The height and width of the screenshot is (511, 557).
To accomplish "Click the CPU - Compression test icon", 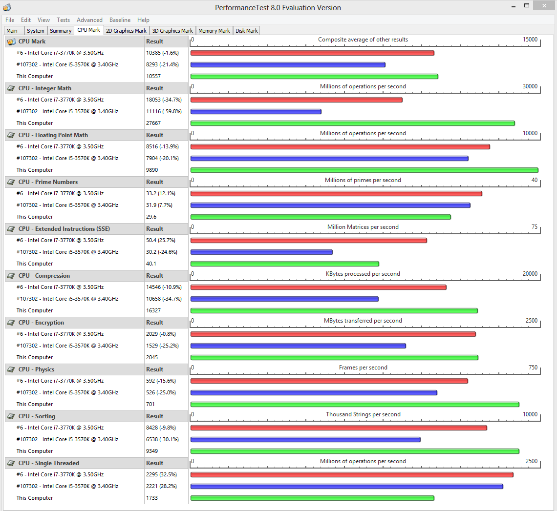I will pos(11,276).
